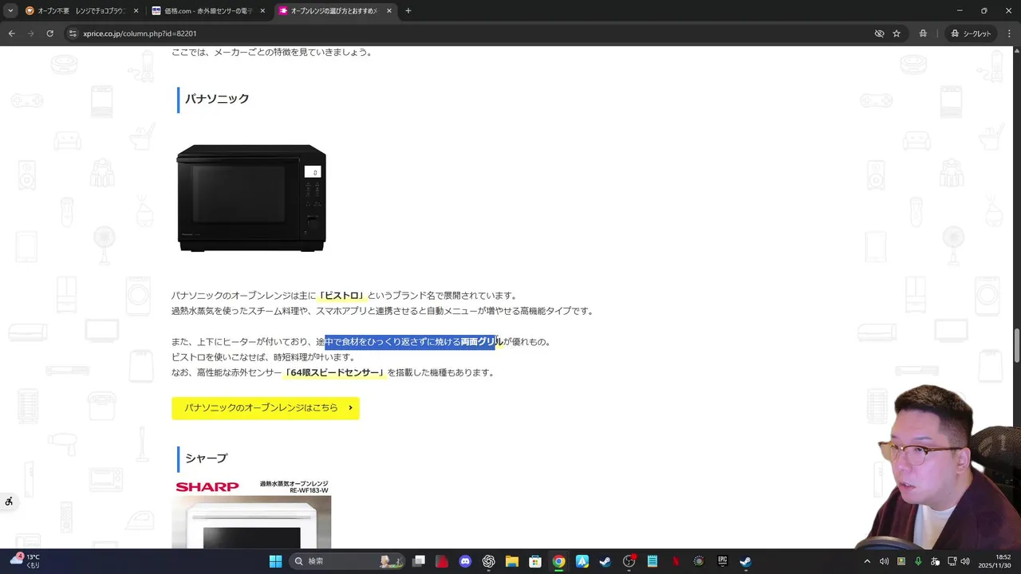Open the round dial app on taskbar
The height and width of the screenshot is (574, 1021).
coord(699,561)
